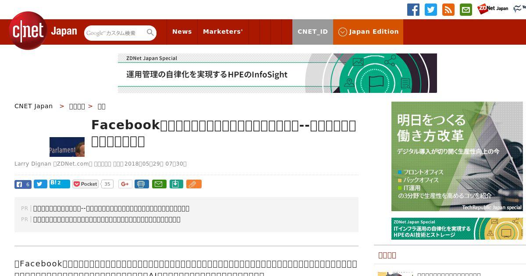526x276 pixels.
Task: Open the HPE InfoSight banner ad
Action: [x=277, y=73]
